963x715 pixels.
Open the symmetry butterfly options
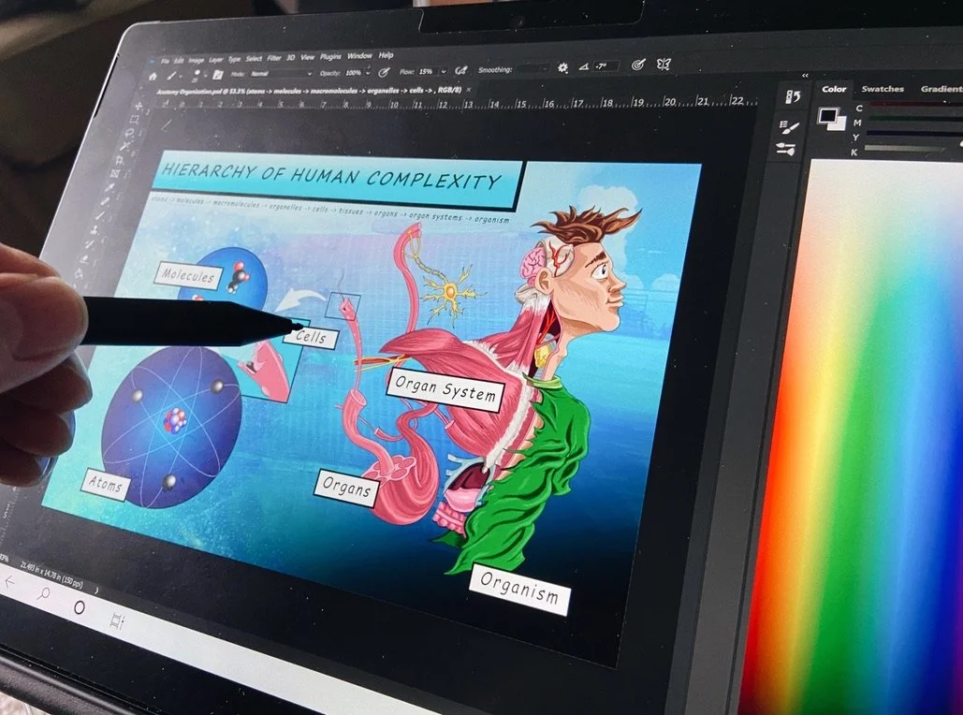pos(664,64)
